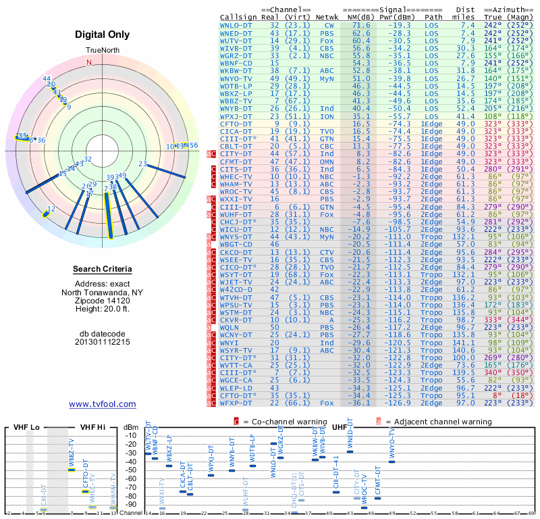Click the red N north marker on radar

coord(89,62)
